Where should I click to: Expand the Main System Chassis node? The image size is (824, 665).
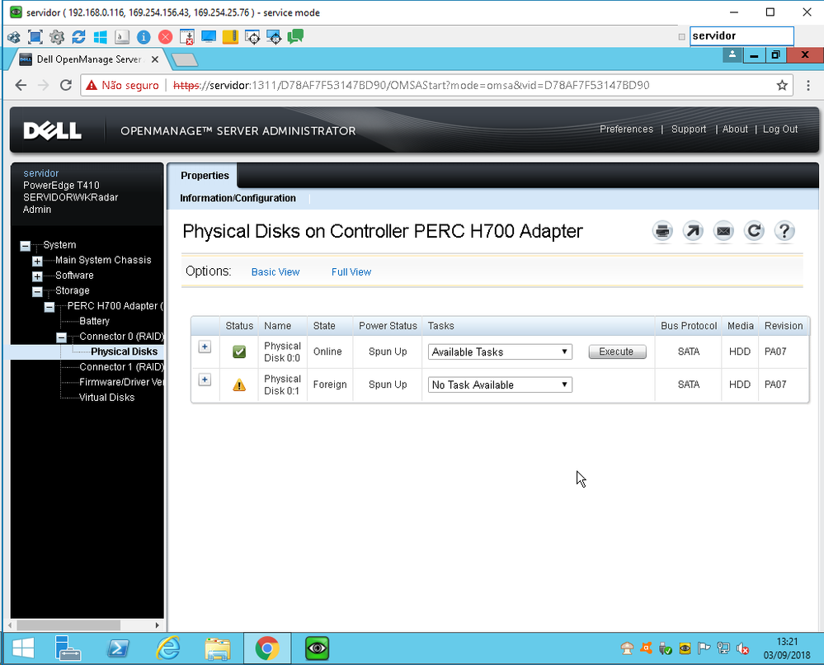[37, 261]
